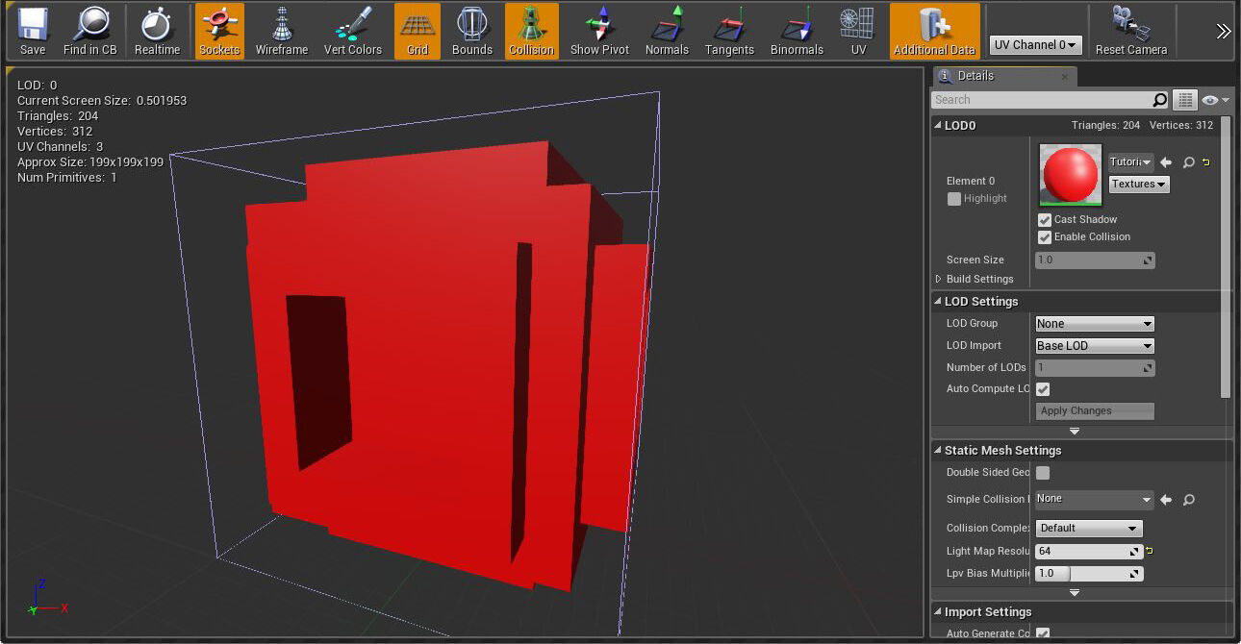Image resolution: width=1241 pixels, height=644 pixels.
Task: Click the Save toolbar icon
Action: (x=32, y=31)
